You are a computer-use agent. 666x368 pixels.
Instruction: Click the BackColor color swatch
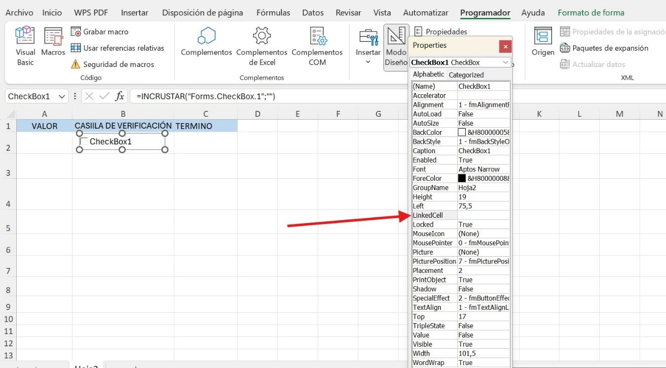pos(462,132)
